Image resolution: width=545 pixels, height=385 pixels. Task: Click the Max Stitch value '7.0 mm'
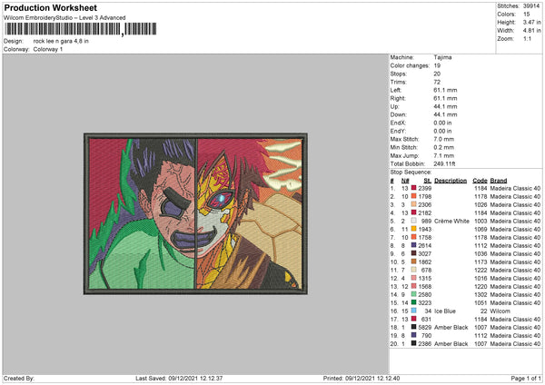(444, 139)
